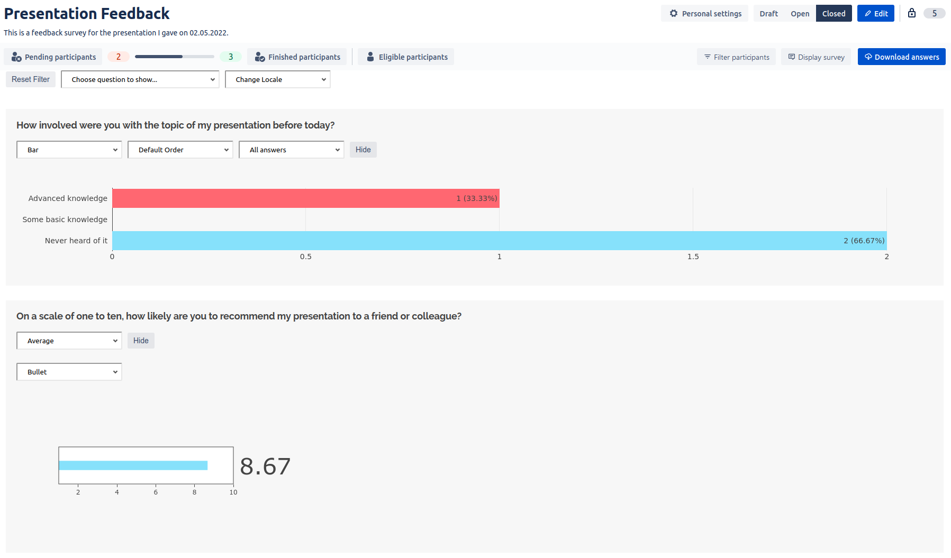Click the participant completion progress bar
Viewport: 951px width, 558px height.
[174, 57]
